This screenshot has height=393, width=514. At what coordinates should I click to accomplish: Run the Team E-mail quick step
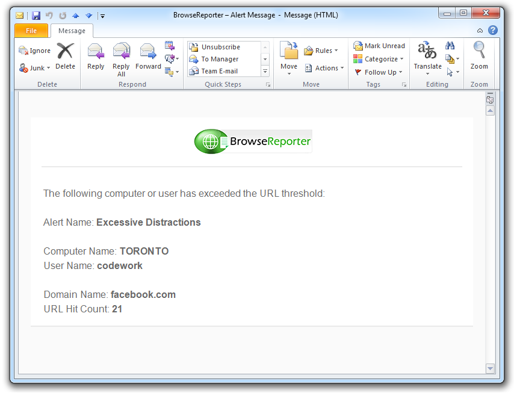click(224, 71)
